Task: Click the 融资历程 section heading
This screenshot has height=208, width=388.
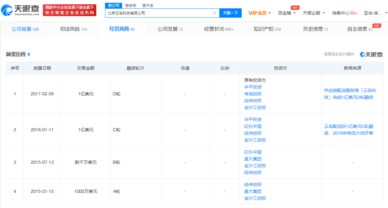Action: (x=18, y=54)
